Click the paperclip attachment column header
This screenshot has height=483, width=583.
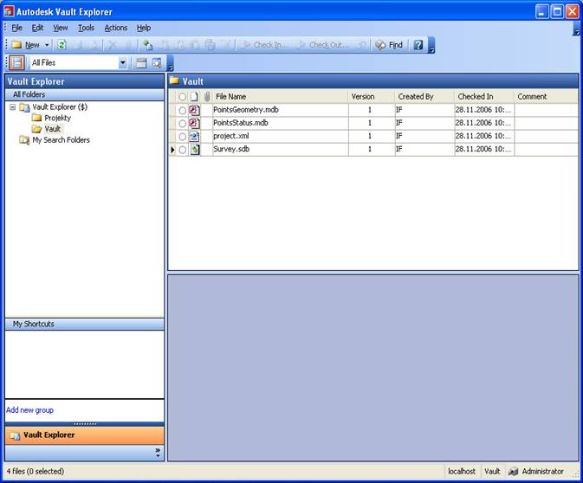207,97
